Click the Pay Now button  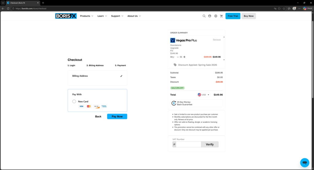(x=117, y=117)
